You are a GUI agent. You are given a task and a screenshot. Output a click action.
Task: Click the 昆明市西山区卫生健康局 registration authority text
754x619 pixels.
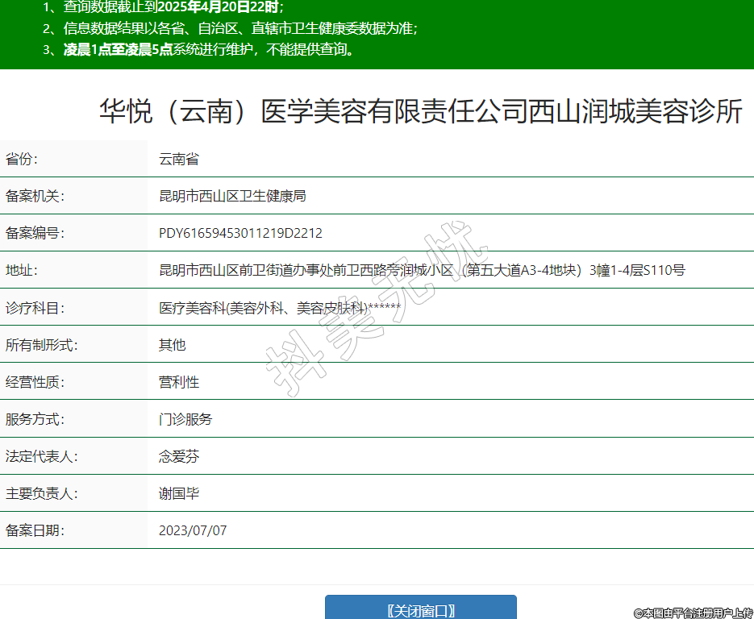232,197
